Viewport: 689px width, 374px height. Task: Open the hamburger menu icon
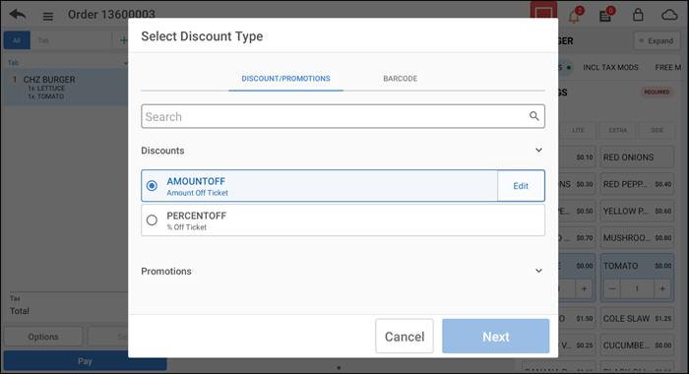tap(48, 17)
